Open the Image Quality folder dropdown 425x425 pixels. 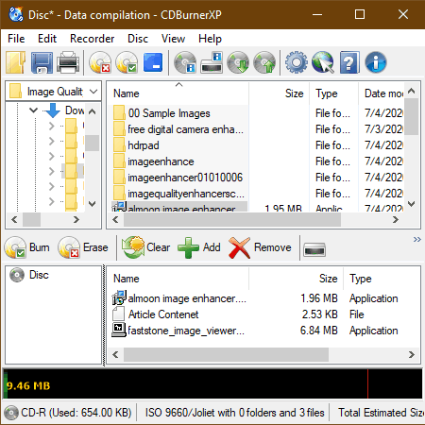(x=93, y=92)
